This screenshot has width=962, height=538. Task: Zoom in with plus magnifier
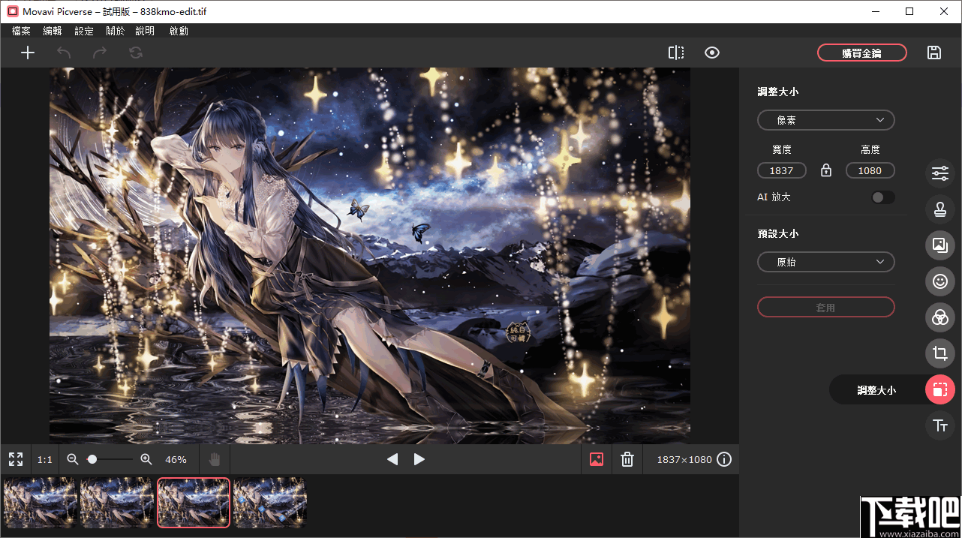tap(146, 459)
